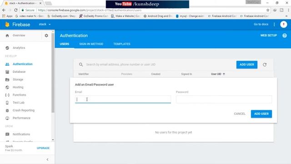
Task: Open Functions in sidebar
Action: tap(19, 95)
